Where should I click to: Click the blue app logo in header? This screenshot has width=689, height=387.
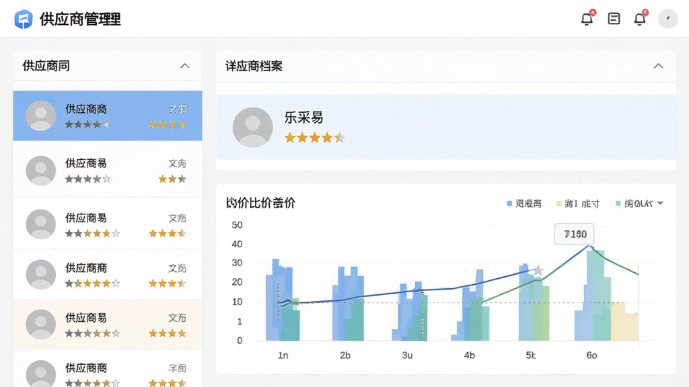click(24, 19)
